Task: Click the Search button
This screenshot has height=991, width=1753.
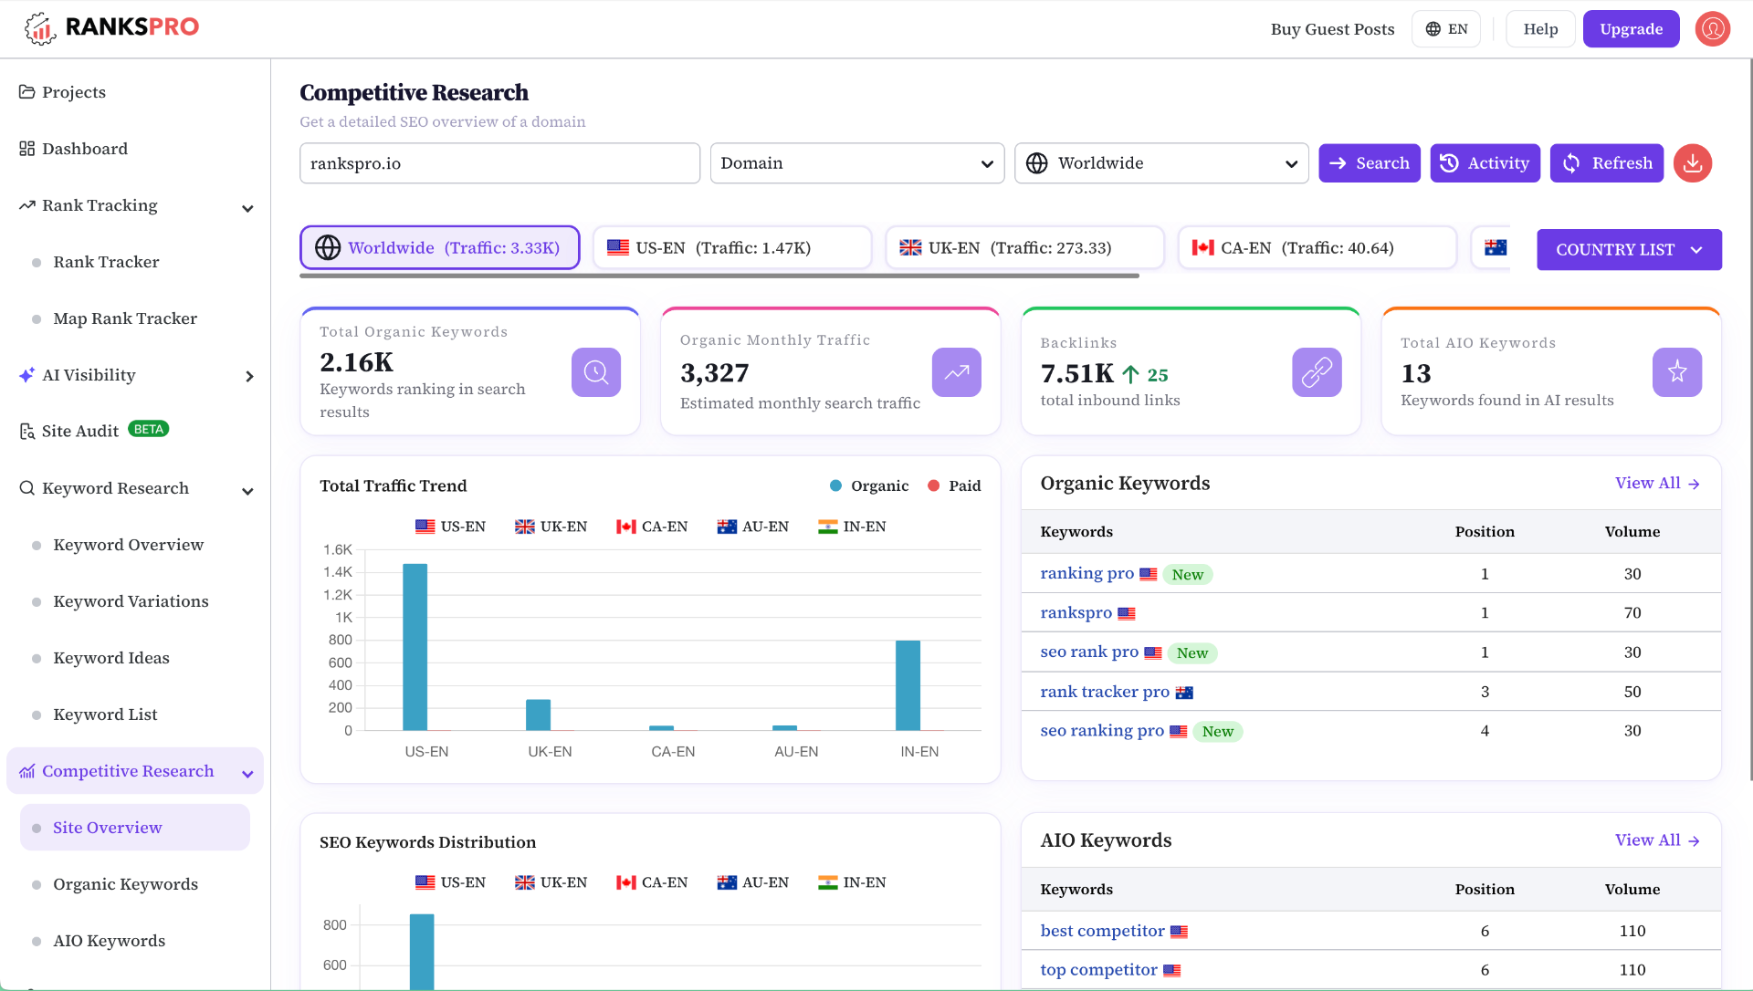Action: tap(1370, 163)
